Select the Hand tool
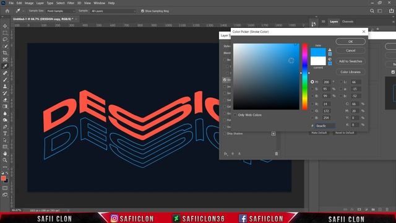Screen dimensions: 396x223 5,154
